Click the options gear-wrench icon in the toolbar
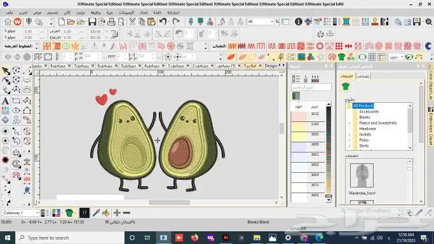 (428, 22)
